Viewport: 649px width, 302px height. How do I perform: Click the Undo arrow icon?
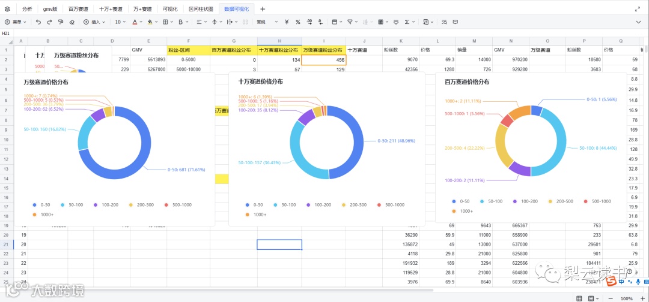point(38,22)
